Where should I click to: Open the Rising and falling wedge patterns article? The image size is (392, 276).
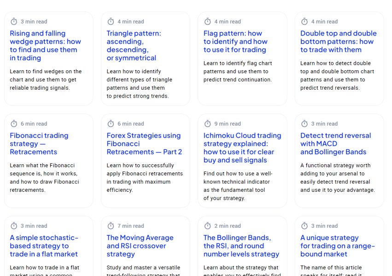(x=45, y=46)
